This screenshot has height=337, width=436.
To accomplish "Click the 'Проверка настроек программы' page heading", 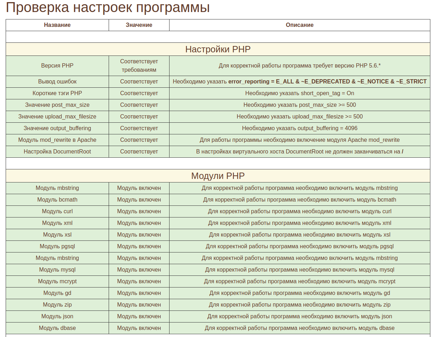I will [108, 7].
